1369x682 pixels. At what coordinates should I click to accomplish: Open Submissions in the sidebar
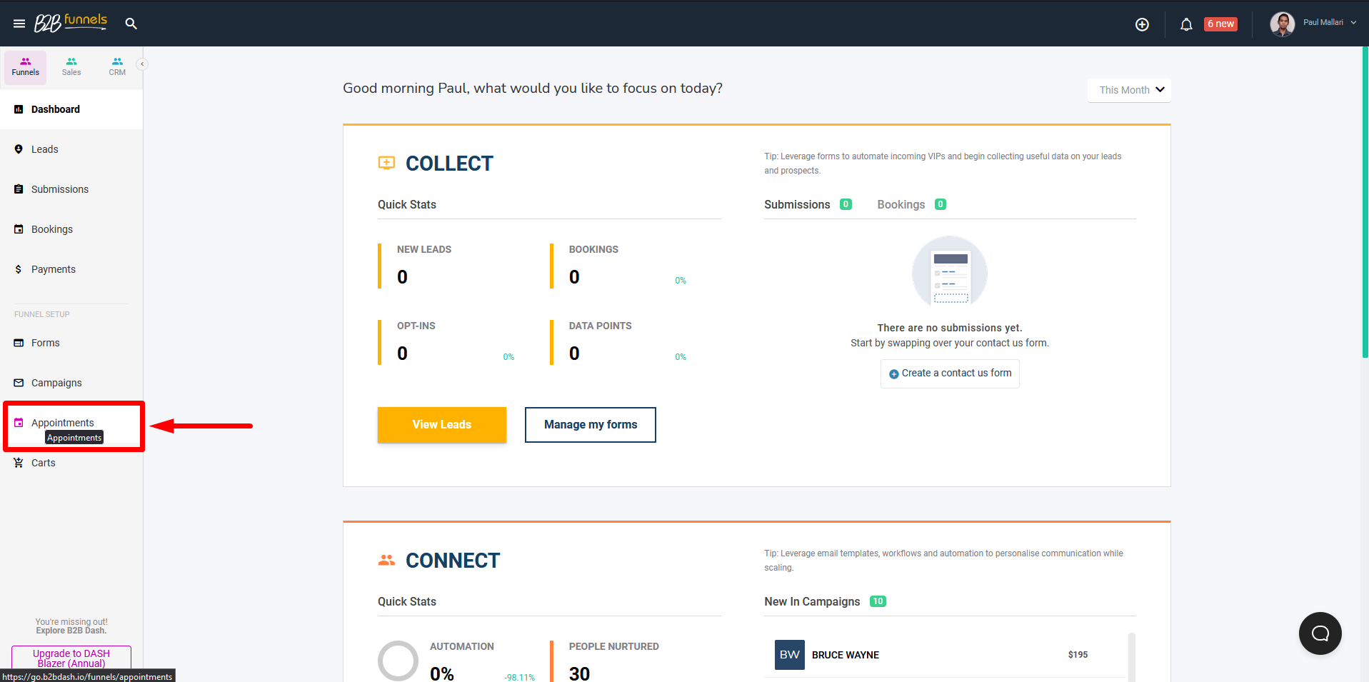coord(71,189)
